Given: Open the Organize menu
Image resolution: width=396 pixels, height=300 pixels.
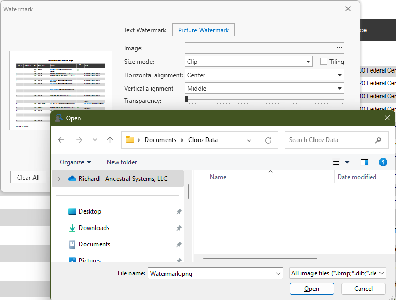Looking at the screenshot, I should (75, 162).
